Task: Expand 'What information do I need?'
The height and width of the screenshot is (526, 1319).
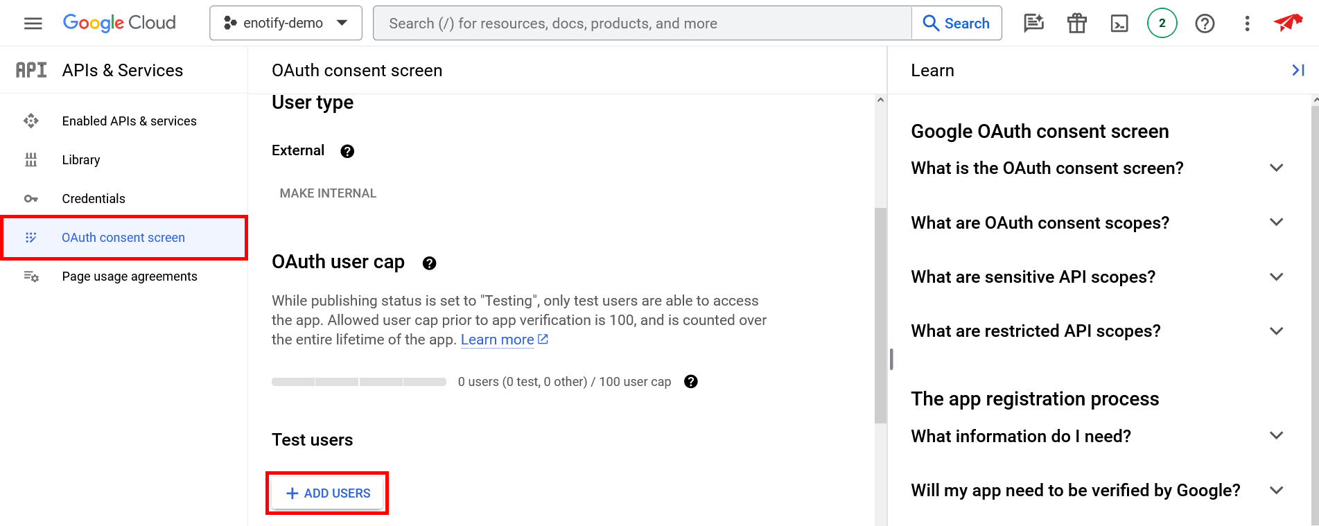Action: 1276,436
